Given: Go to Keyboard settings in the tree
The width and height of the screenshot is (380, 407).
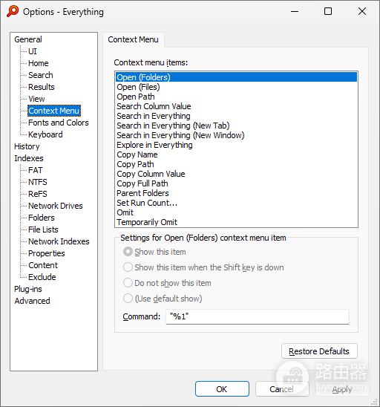Looking at the screenshot, I should tap(45, 134).
